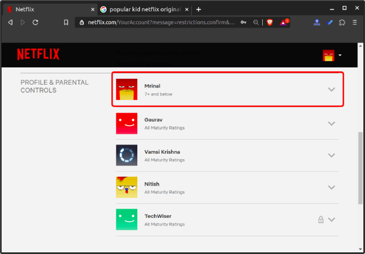Open the Brave Rewards triangle icon
The image size is (365, 254).
click(284, 22)
